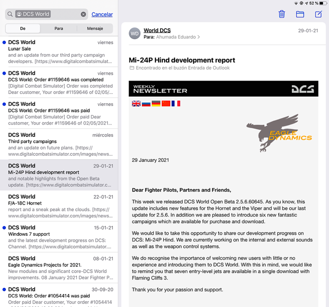Clear the search field with the X button
The height and width of the screenshot is (307, 329).
[x=83, y=14]
